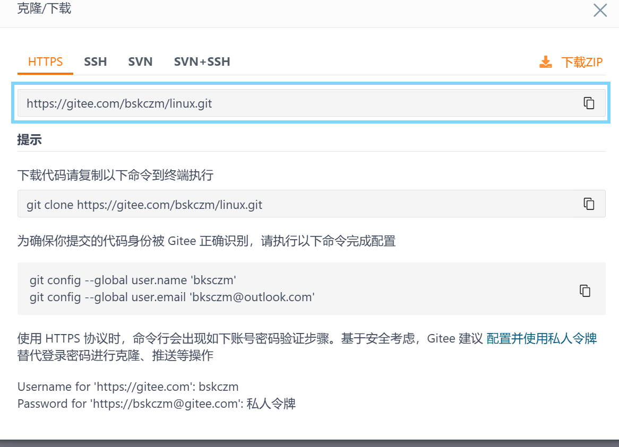Image resolution: width=619 pixels, height=447 pixels.
Task: Close the clone/download dialog
Action: click(600, 10)
